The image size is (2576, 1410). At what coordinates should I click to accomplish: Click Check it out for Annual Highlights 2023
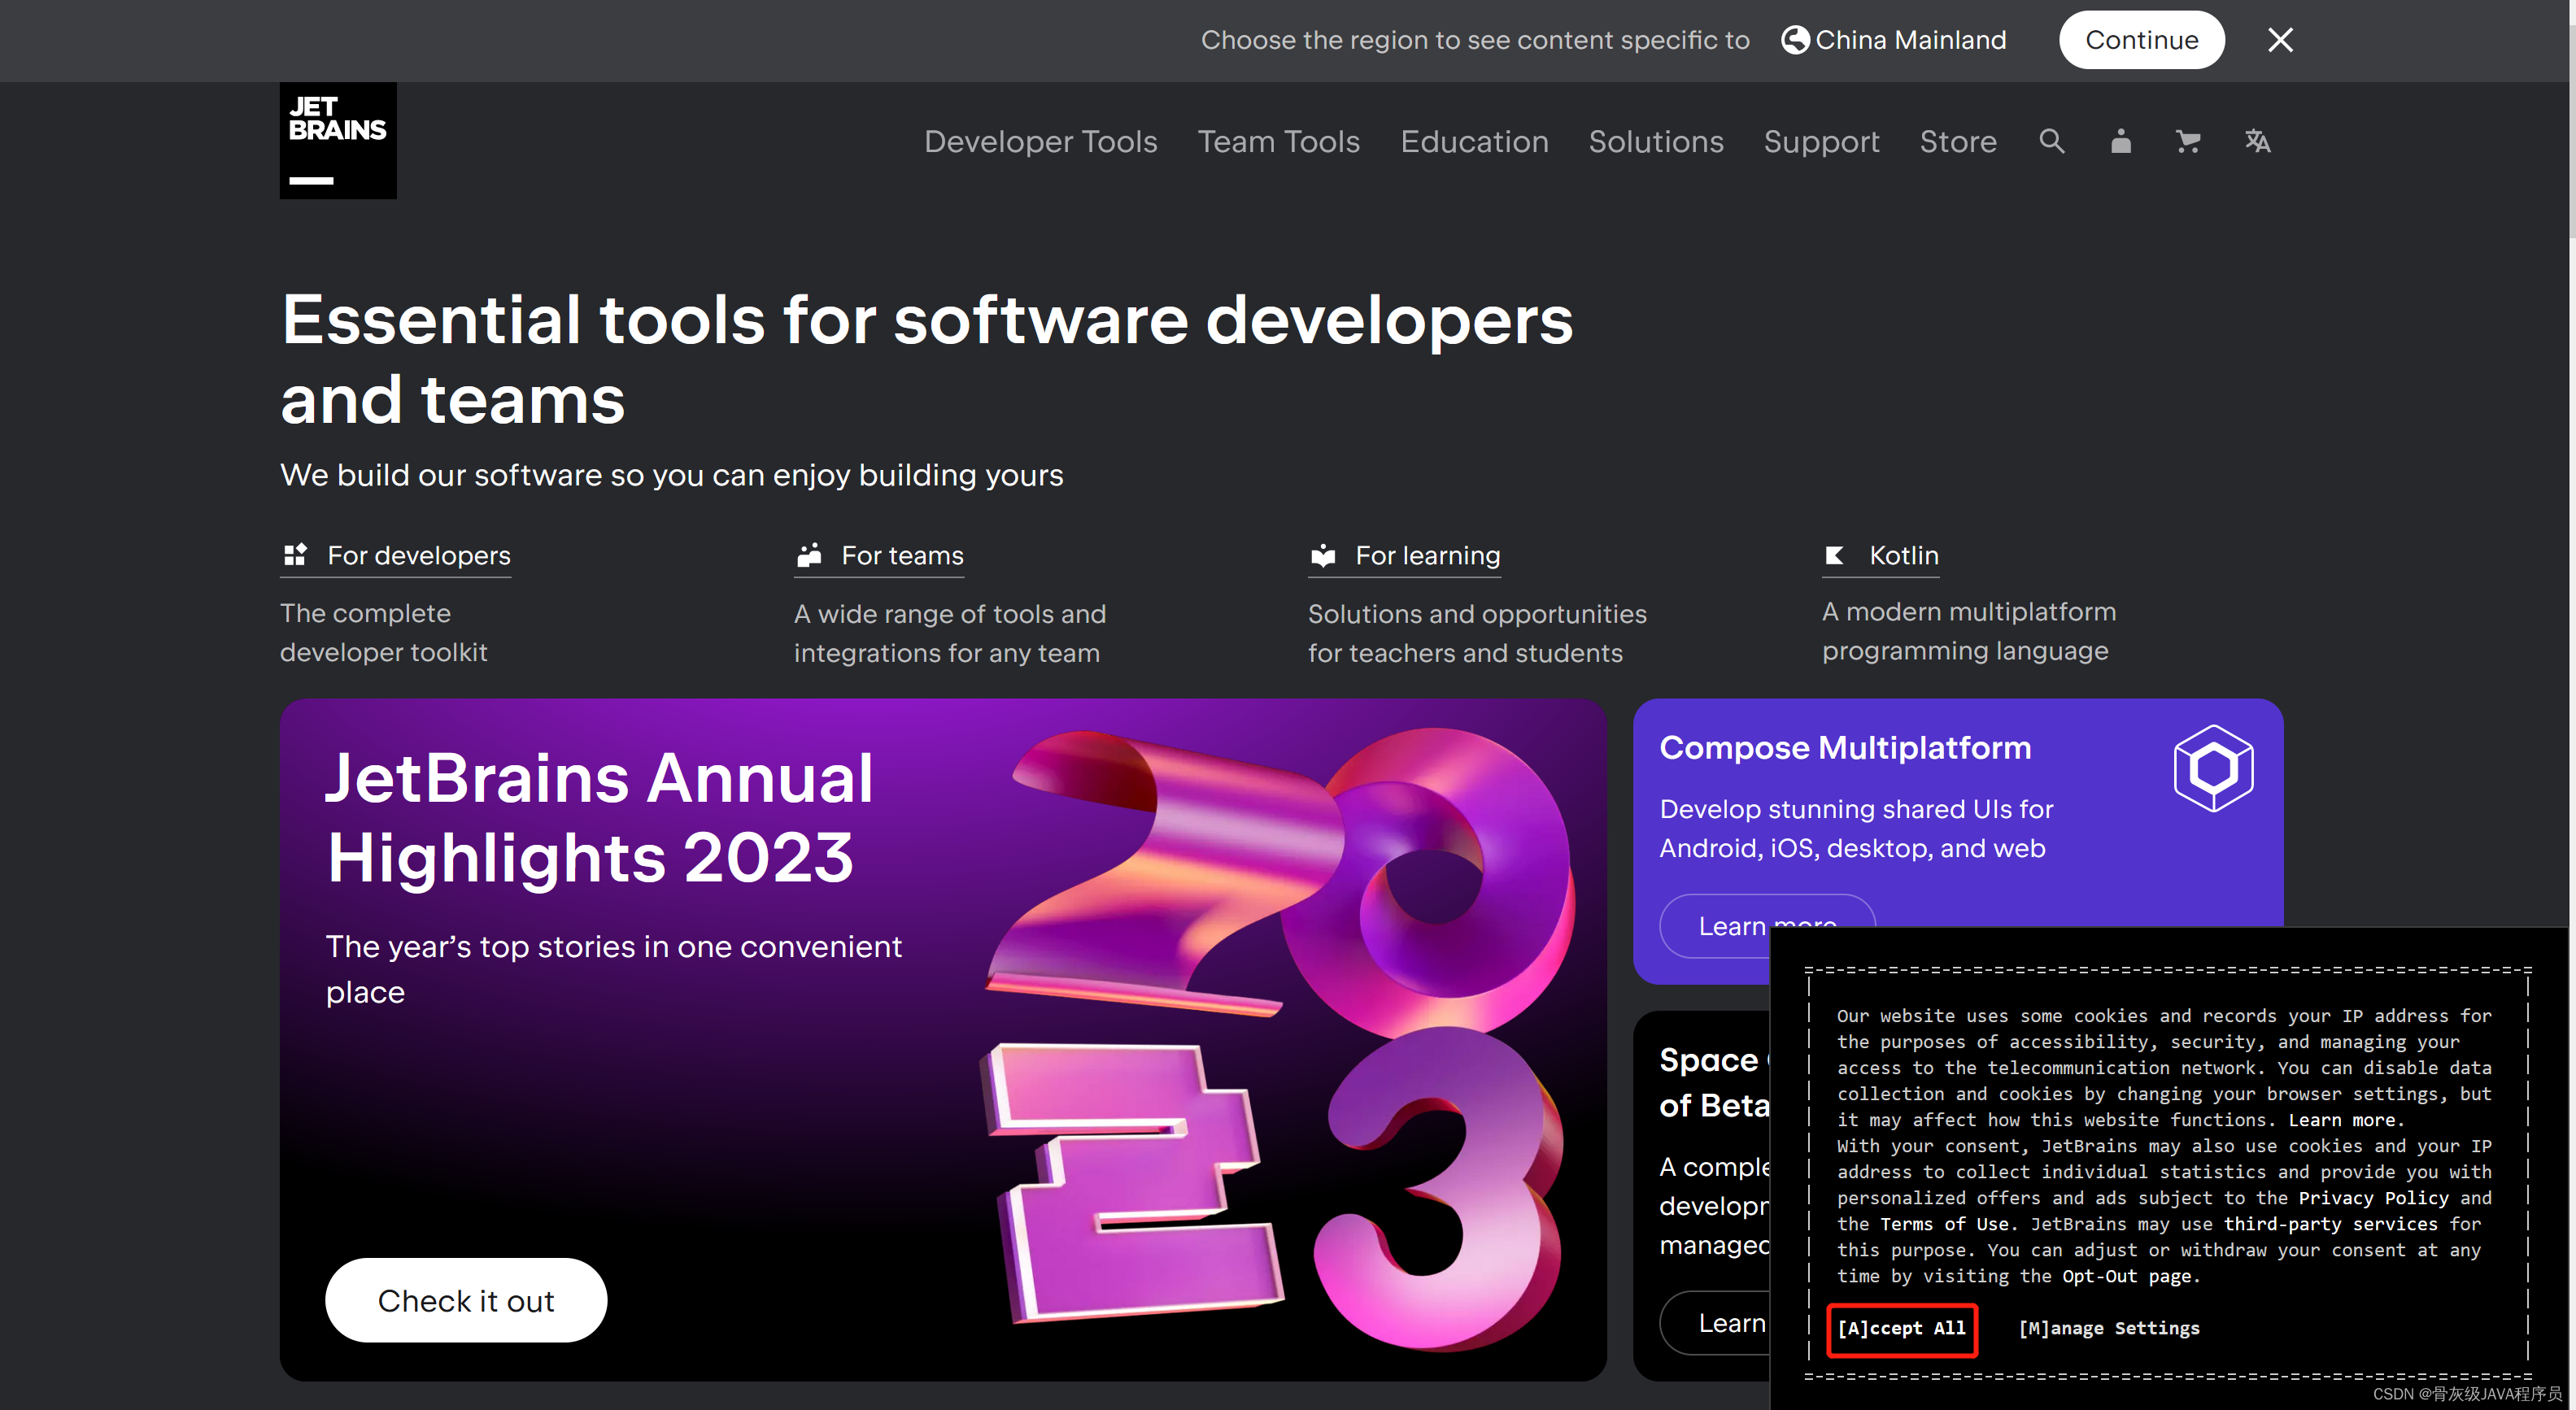coord(466,1300)
